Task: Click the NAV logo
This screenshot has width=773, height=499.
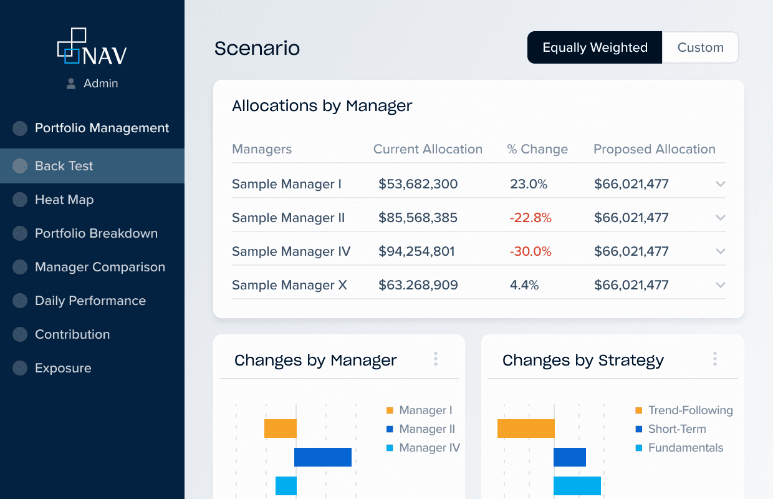Action: (92, 46)
